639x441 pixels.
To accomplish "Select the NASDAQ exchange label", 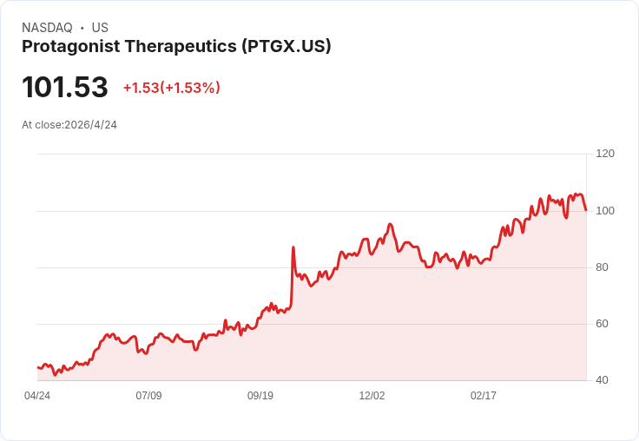I will [x=47, y=28].
